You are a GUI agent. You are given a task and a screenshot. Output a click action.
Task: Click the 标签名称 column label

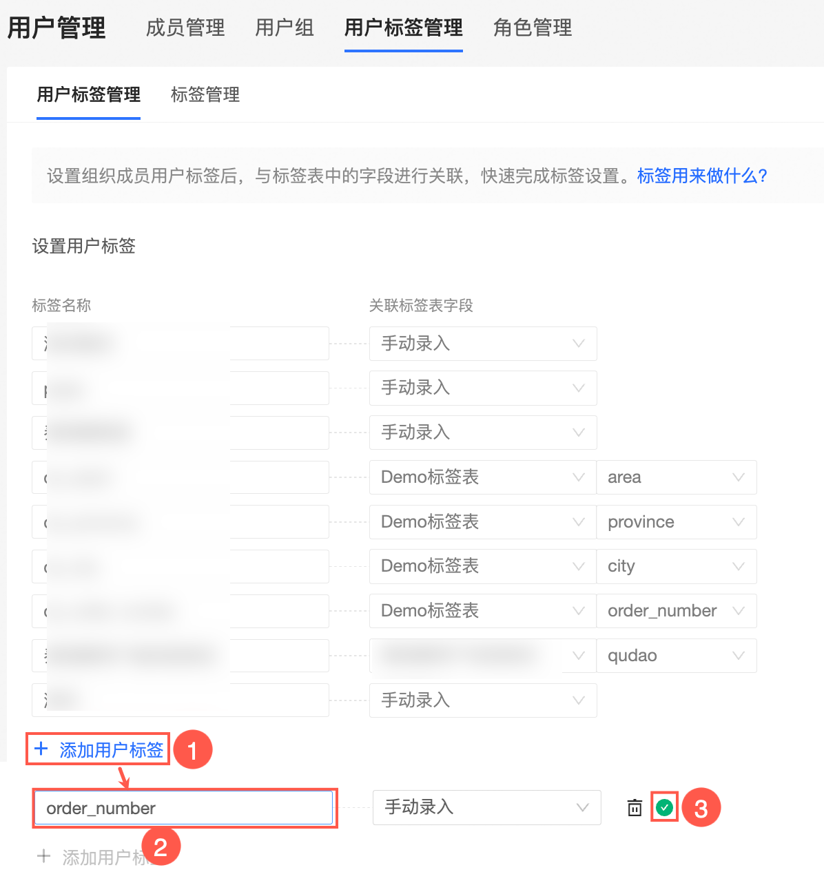(x=61, y=305)
